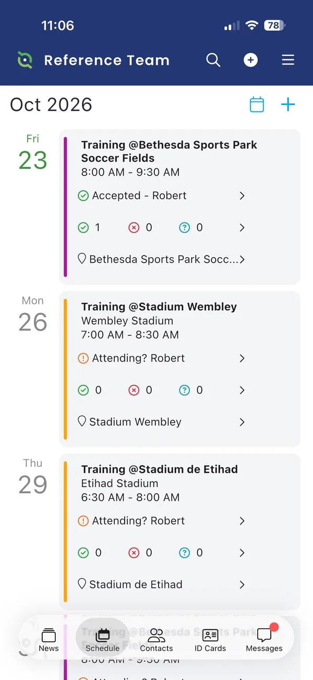
Task: Switch to the News tab
Action: [x=49, y=639]
